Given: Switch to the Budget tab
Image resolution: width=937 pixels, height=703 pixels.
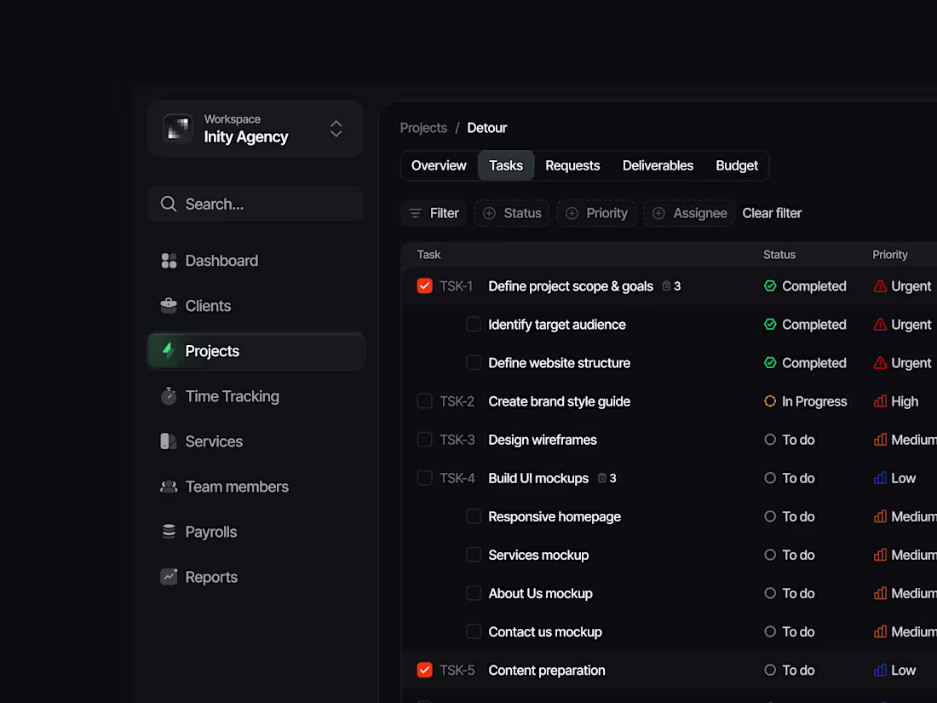Looking at the screenshot, I should tap(736, 165).
